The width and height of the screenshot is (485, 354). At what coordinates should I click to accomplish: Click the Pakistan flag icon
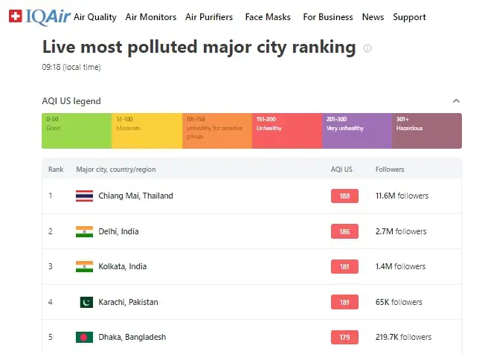click(x=86, y=302)
